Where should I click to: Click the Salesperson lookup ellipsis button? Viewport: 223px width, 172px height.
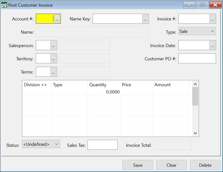pos(53,45)
